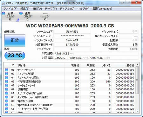Click the 生の値 column header
This screenshot has height=117, width=143.
(124, 65)
